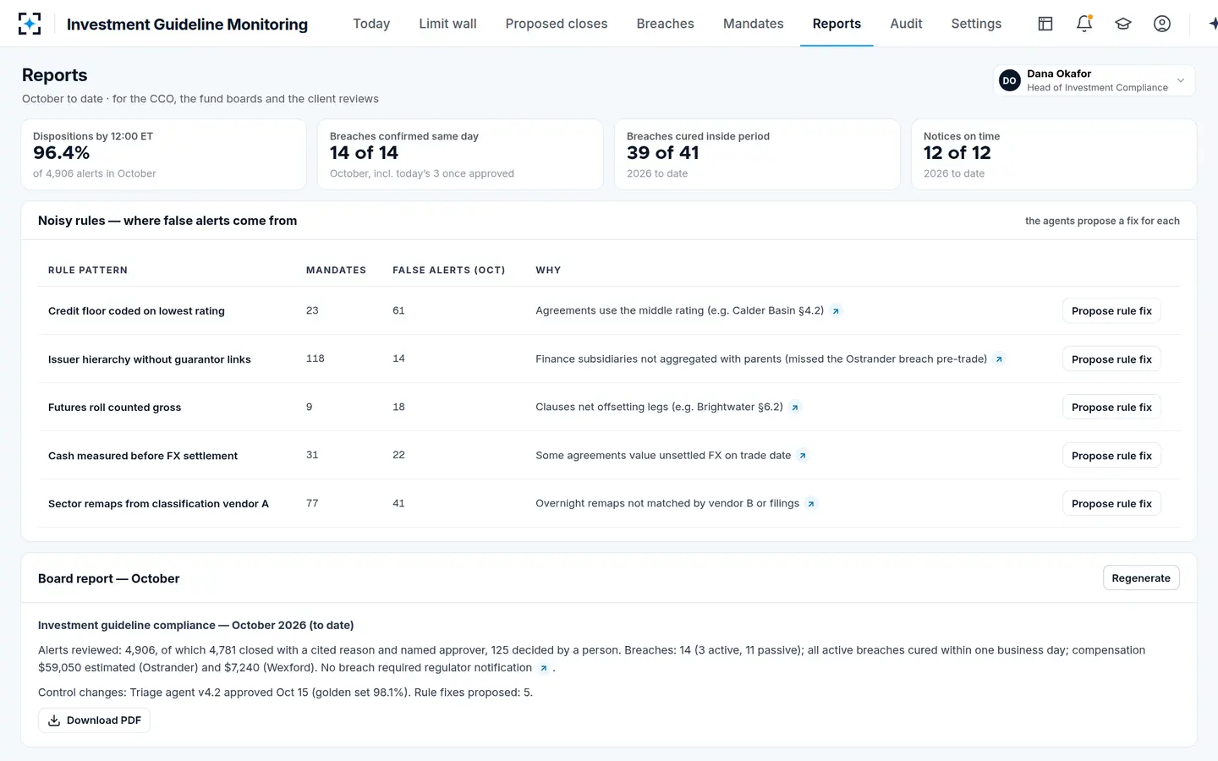Screen dimensions: 1218x761
Task: Expand the Dana Okafor role dropdown
Action: pos(1095,80)
